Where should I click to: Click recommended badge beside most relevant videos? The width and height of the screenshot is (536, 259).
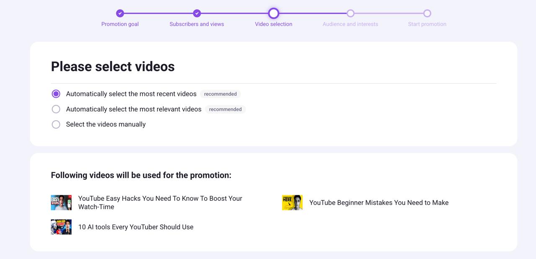(225, 109)
